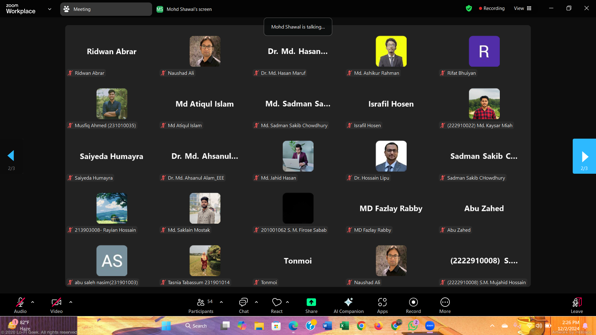Open AI Companion
Viewport: 596px width, 335px height.
[x=348, y=302]
